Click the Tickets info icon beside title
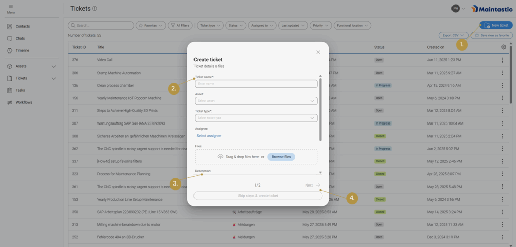The height and width of the screenshot is (247, 516). point(95,9)
